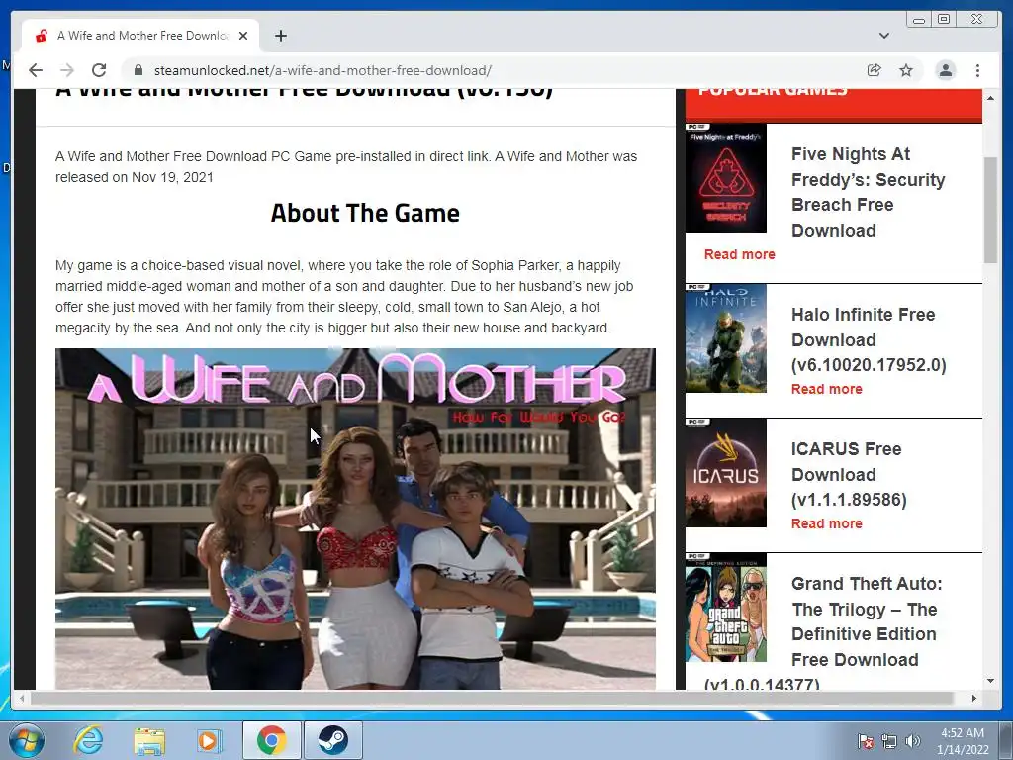1013x760 pixels.
Task: Click the horizontal scrollbar left arrow
Action: [22, 698]
